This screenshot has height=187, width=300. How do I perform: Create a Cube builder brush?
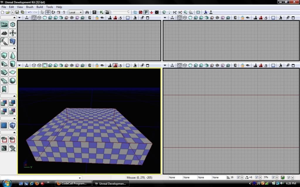coord(4,55)
